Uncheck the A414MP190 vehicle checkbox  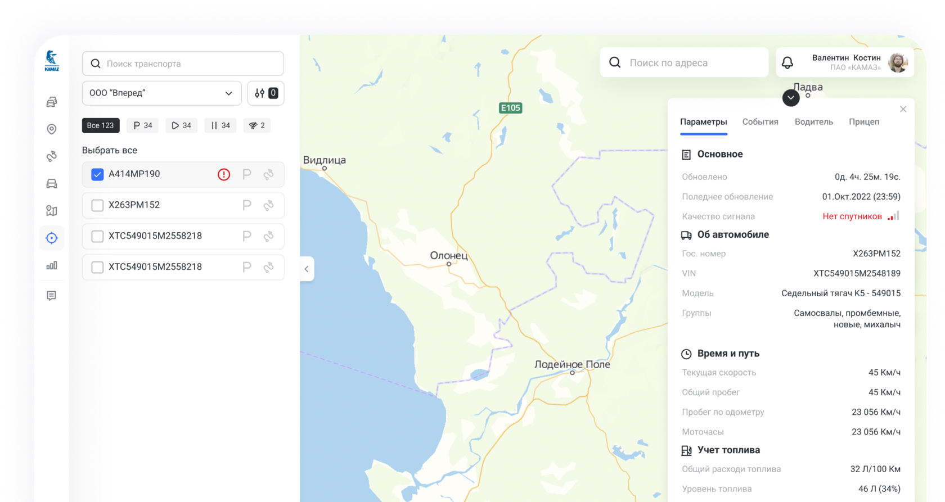pos(97,174)
